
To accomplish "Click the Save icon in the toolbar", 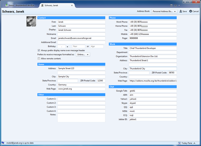I will [x=181, y=11].
